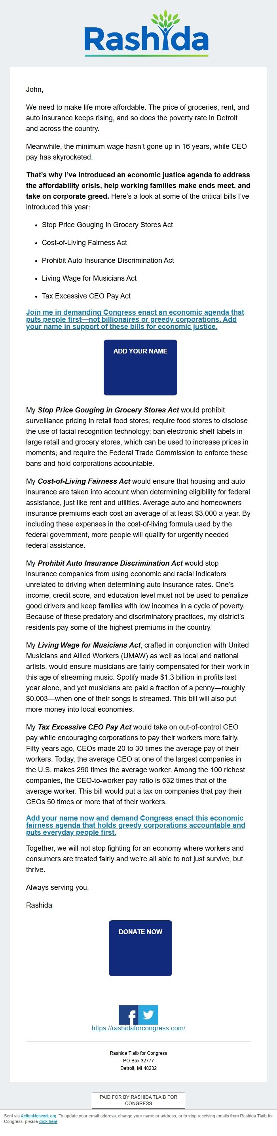Screen dimensions: 277x1136
Task: Visit the rashidaforcongress.com link
Action: pyautogui.click(x=138, y=1028)
